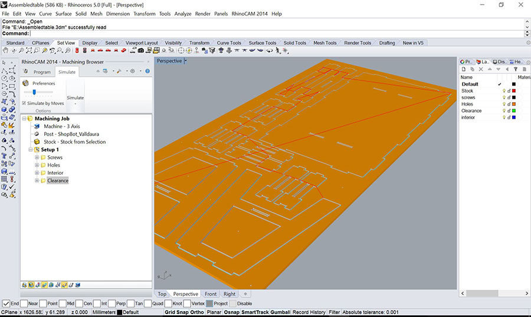Open the RhinoCAM 2014 menu
The height and width of the screenshot is (317, 531).
click(249, 14)
